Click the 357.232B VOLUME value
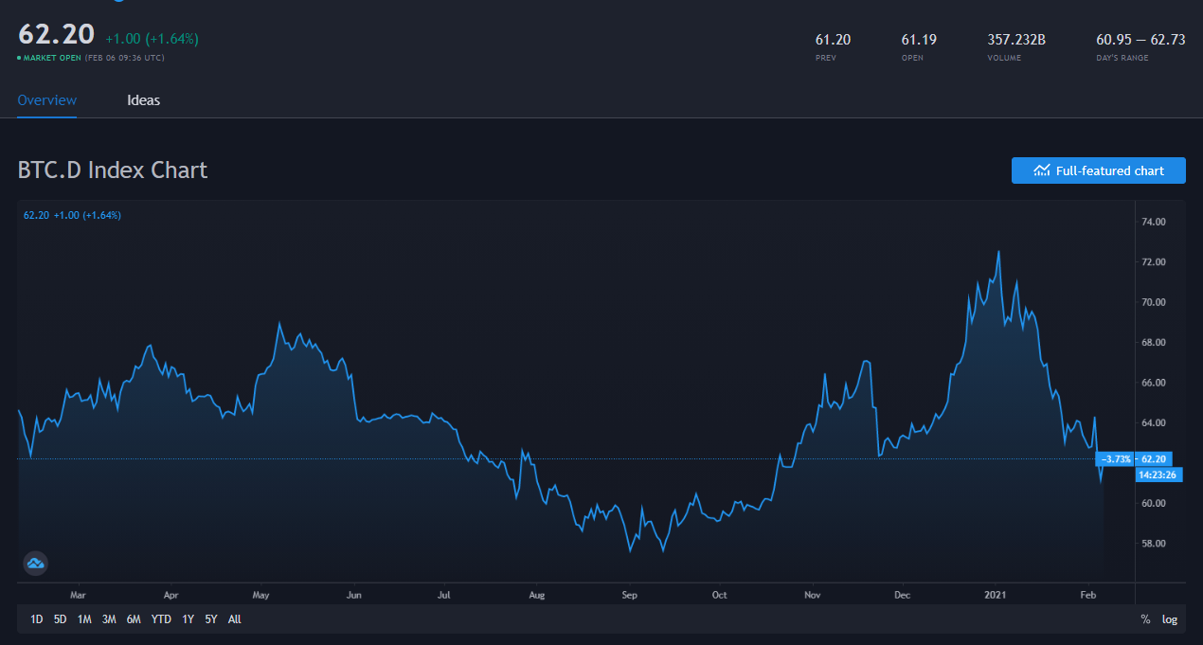 1016,39
